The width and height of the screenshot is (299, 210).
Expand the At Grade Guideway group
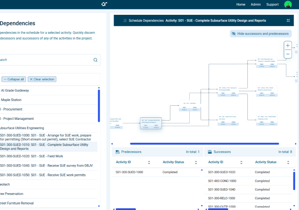pyautogui.click(x=48, y=91)
